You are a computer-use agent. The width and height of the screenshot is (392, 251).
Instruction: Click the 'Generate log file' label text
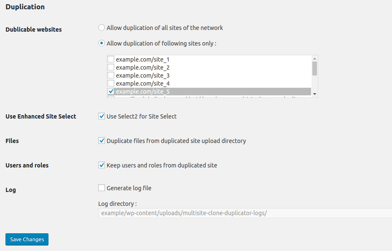pos(129,188)
